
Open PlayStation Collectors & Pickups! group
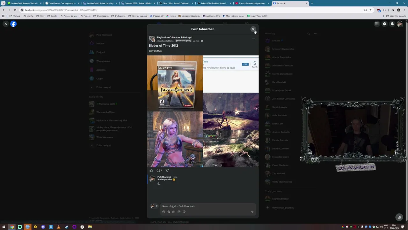point(174,37)
